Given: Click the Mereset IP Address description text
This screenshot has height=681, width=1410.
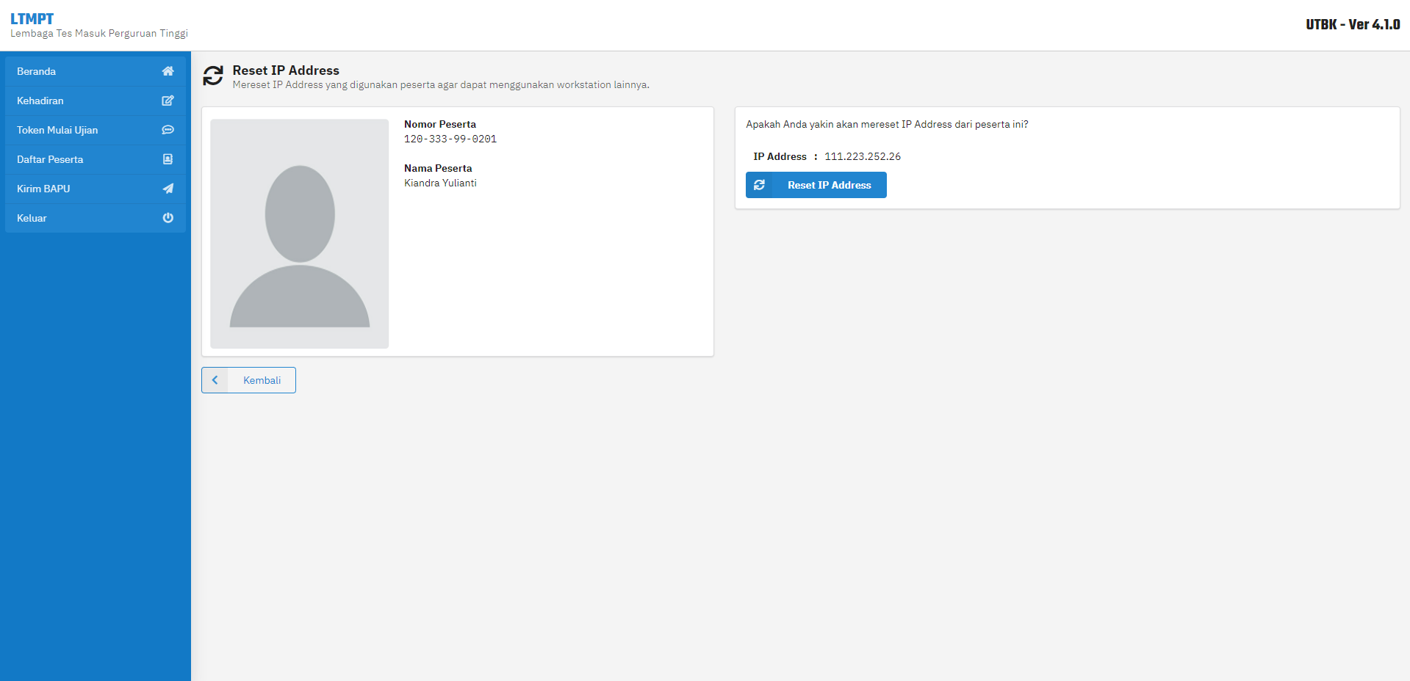Looking at the screenshot, I should point(441,84).
